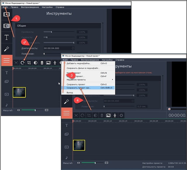The image size is (187, 170).
Task: Open the magic wand effects tab in front window
Action: point(67,102)
